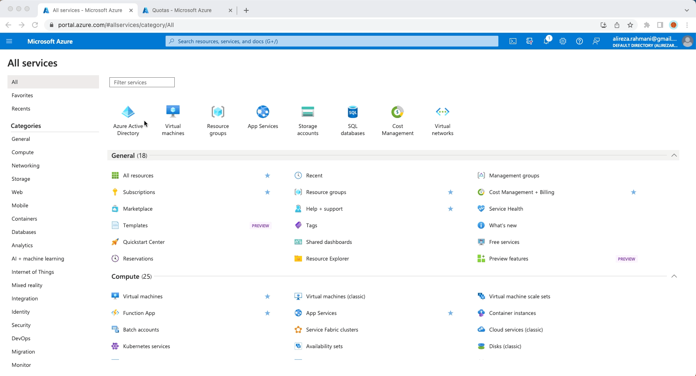Viewport: 696px width, 376px height.
Task: Open the Storage accounts shortcut tile
Action: tap(308, 120)
